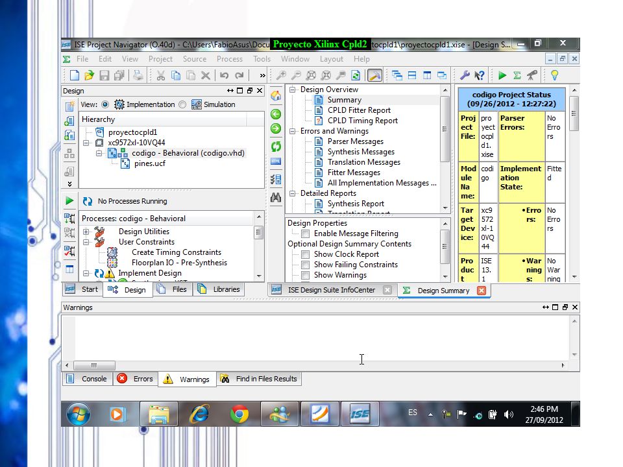Collapse the User Constraints process node
The width and height of the screenshot is (623, 467).
click(86, 241)
